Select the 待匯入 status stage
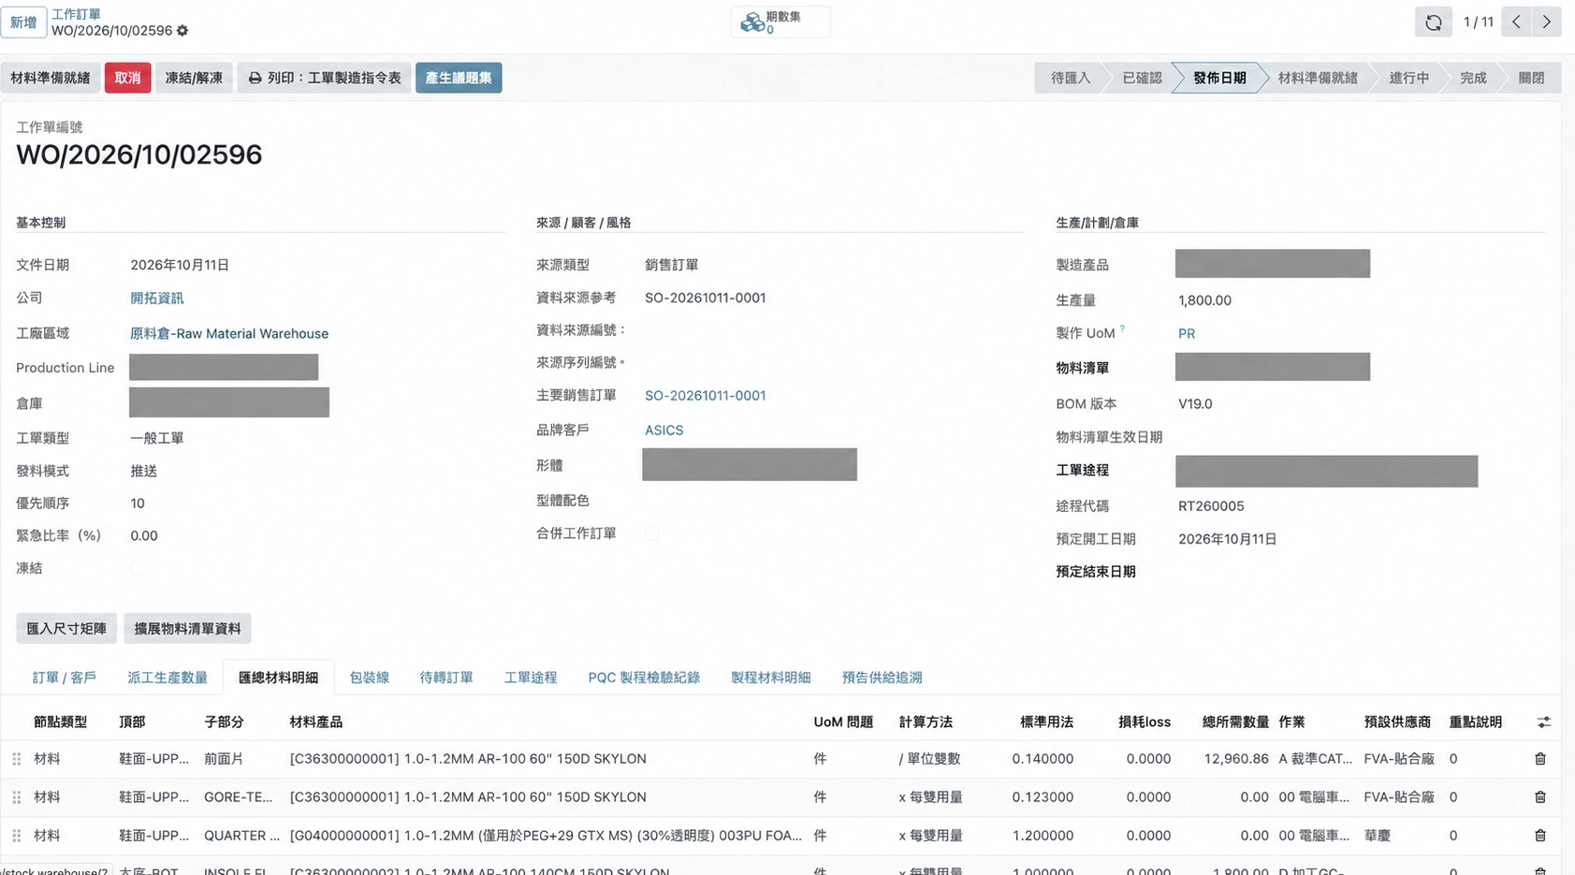This screenshot has width=1575, height=875. 1071,78
